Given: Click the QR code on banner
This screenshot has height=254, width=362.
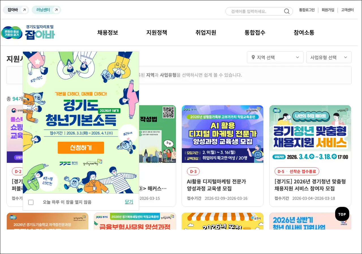Looking at the screenshot, I should 168,112.
